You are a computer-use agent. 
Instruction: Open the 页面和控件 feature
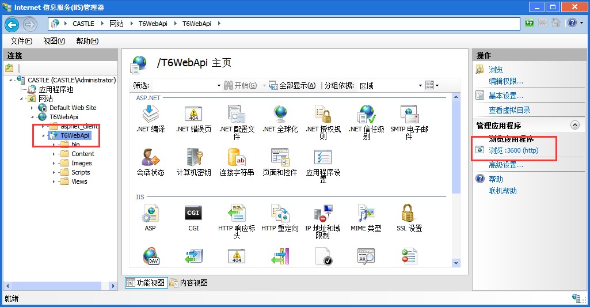280,162
